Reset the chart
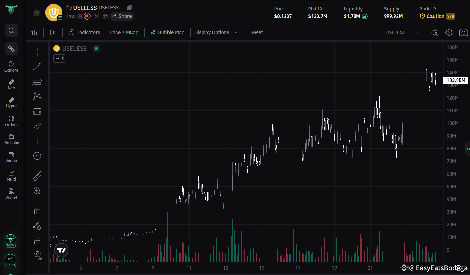 click(x=256, y=32)
